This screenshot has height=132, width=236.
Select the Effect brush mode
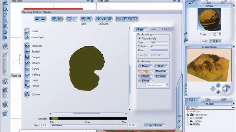click(145, 81)
